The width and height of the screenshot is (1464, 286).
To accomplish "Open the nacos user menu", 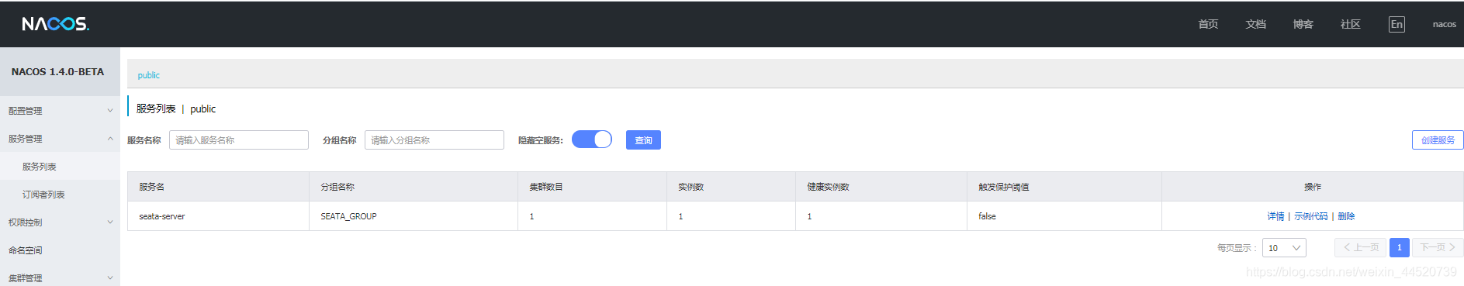I will pos(1444,24).
